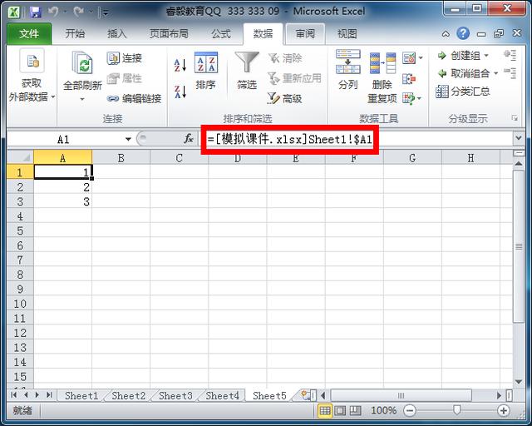Select cell A2 containing 2

coord(63,187)
